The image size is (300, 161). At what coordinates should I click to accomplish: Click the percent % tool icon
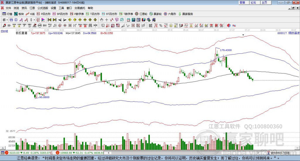point(161,25)
